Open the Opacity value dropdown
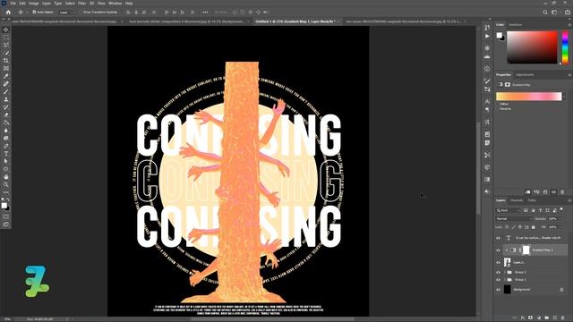This screenshot has width=573, height=322. (x=561, y=218)
